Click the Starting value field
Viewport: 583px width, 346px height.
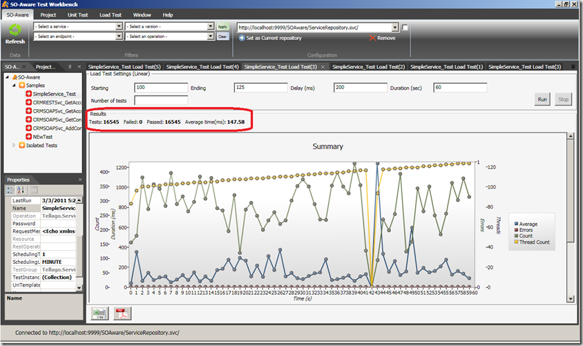[x=161, y=88]
